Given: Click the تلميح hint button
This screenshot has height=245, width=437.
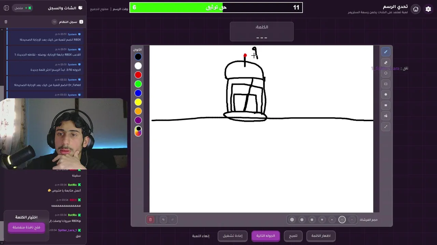Looking at the screenshot, I should [x=293, y=236].
